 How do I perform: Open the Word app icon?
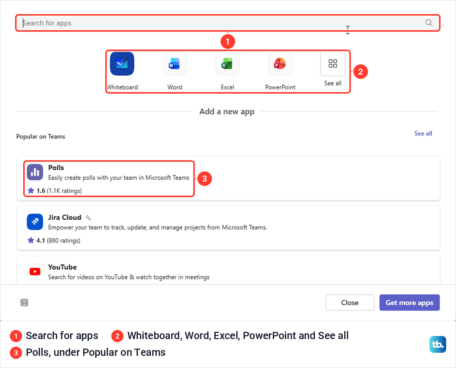pyautogui.click(x=175, y=64)
